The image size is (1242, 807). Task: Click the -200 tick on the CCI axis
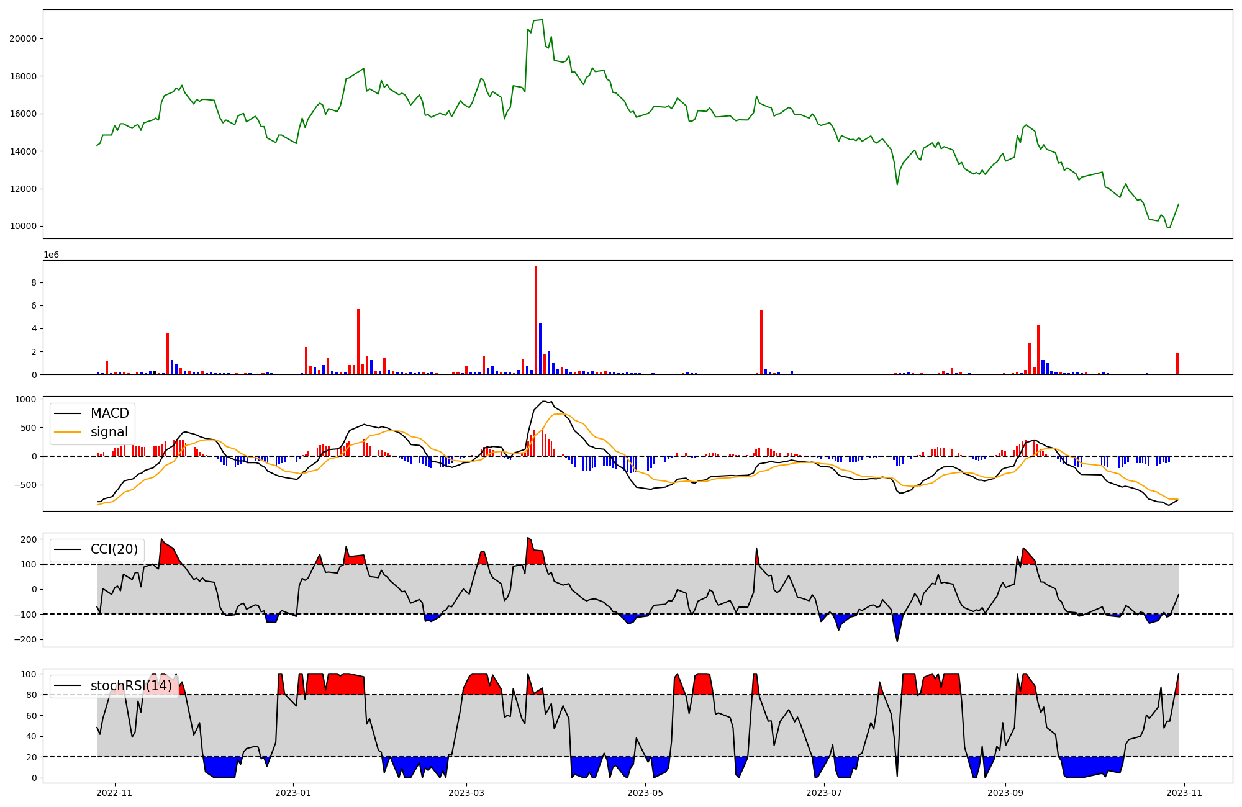(x=25, y=639)
